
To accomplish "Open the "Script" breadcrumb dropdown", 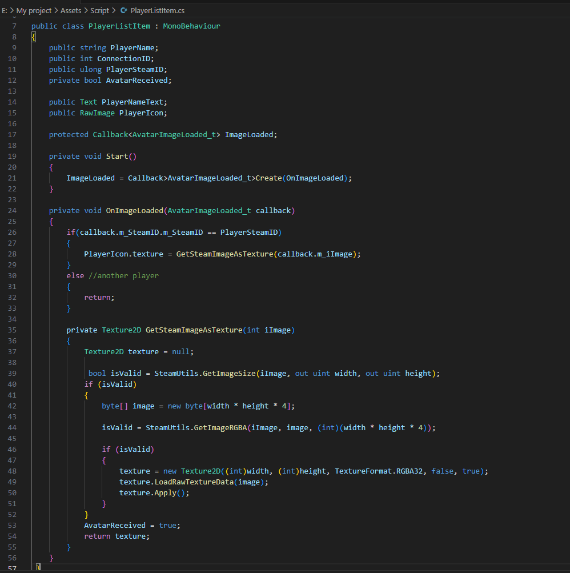I will [99, 10].
